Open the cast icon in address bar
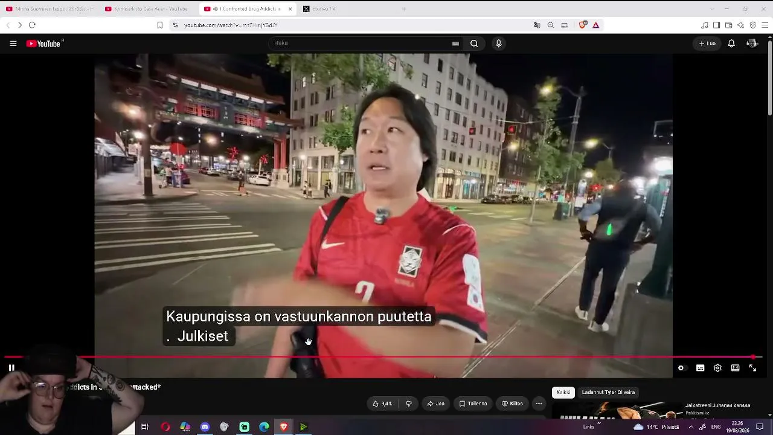 click(565, 25)
